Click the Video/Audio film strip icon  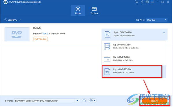107,47
